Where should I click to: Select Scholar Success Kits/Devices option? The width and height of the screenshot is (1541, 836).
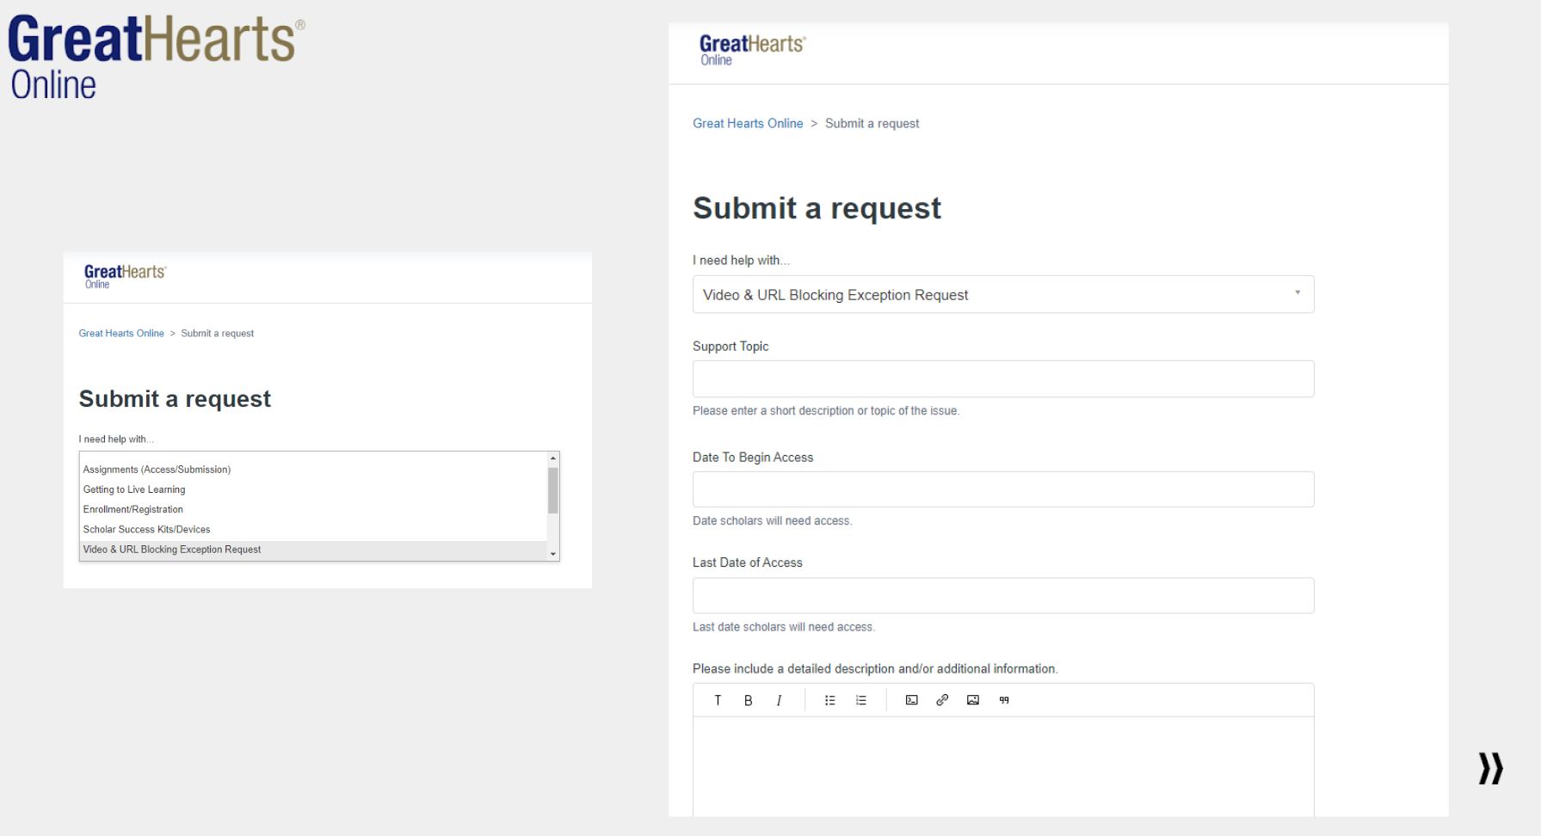(146, 529)
